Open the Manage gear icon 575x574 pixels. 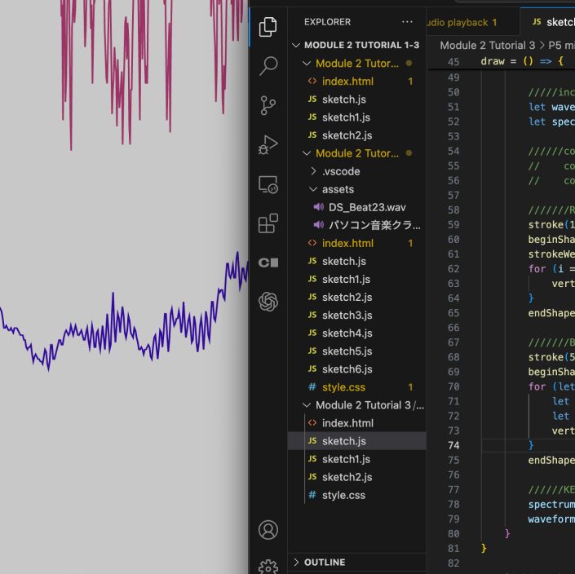click(x=268, y=567)
